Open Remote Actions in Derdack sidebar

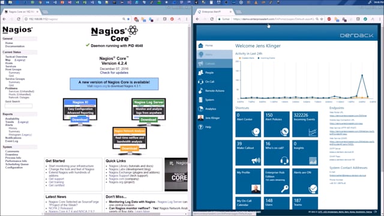214,91
